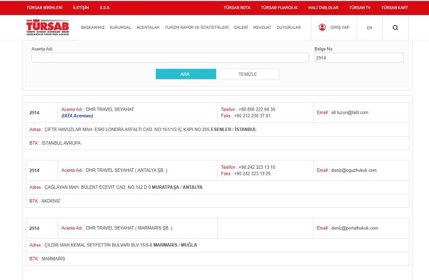
Task: Open DUYURULAR menu
Action: coord(289,28)
